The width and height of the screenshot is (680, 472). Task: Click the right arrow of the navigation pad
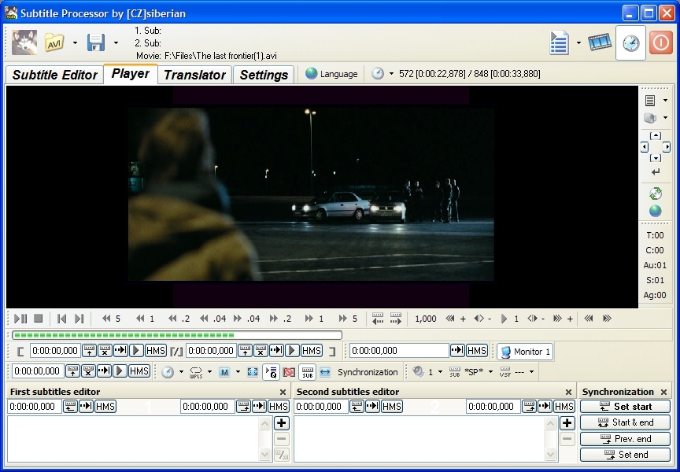(x=667, y=147)
